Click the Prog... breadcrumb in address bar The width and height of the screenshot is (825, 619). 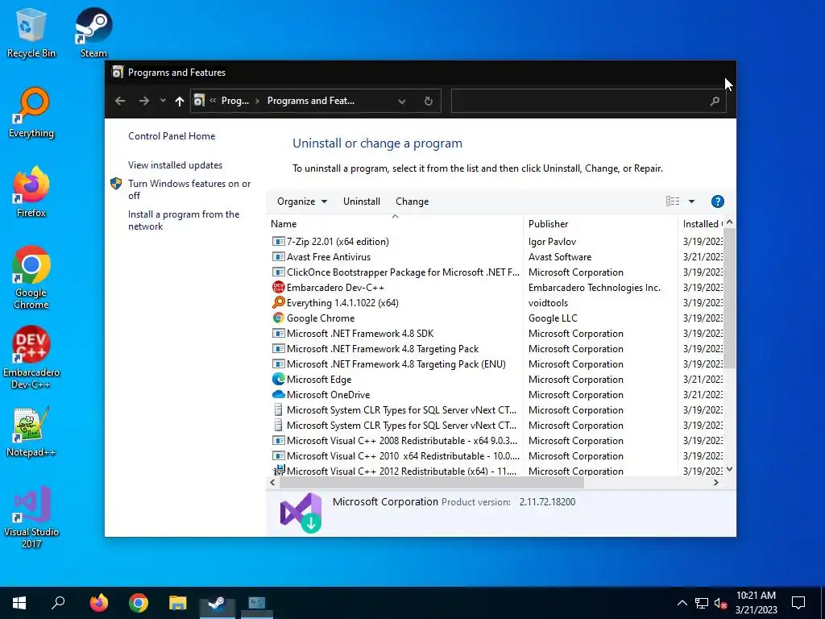[234, 101]
